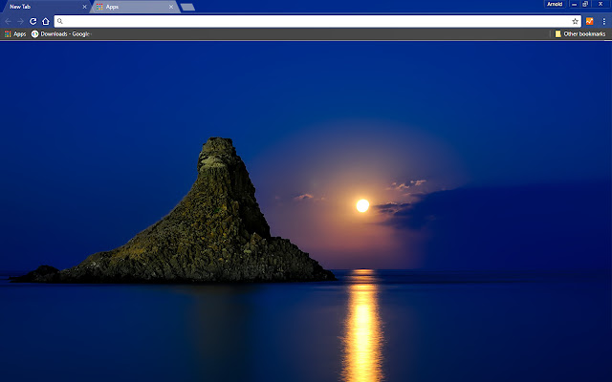The height and width of the screenshot is (382, 612).
Task: Close the New Tab tab
Action: coord(84,7)
